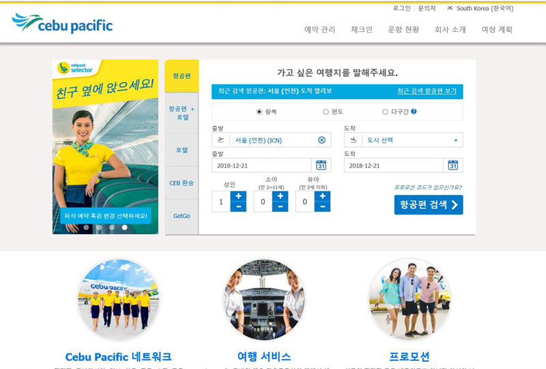546x369 pixels.
Task: Click the 문의처 link
Action: pos(427,8)
